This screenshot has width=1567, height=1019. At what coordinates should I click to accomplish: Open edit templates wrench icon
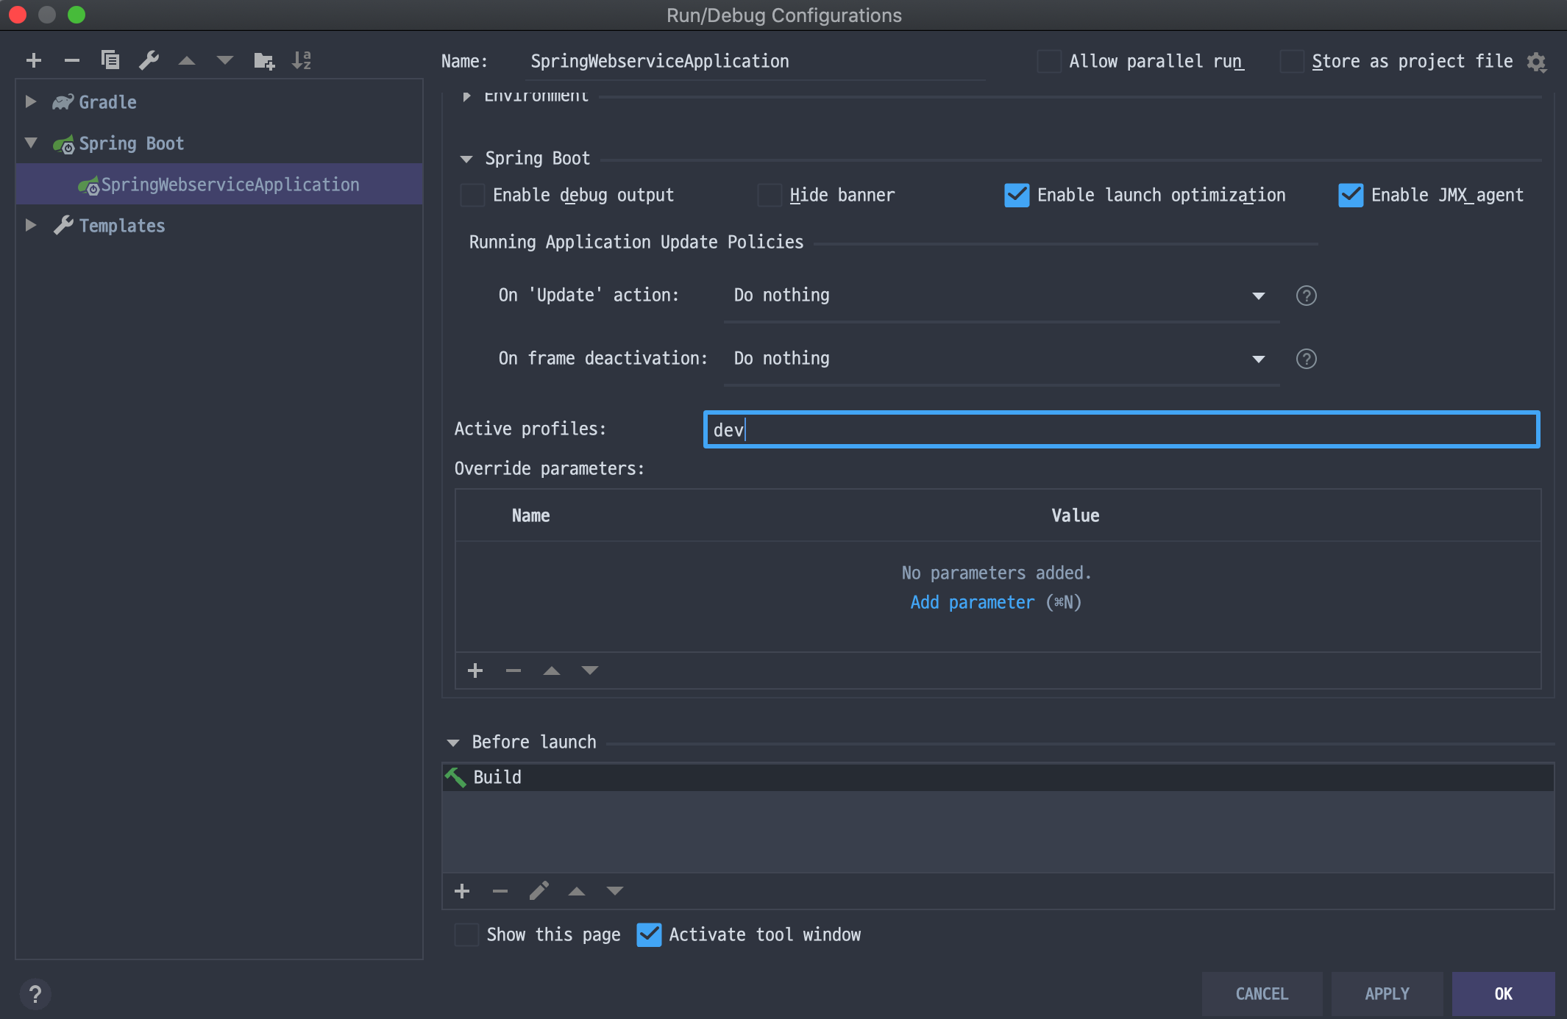click(x=149, y=60)
